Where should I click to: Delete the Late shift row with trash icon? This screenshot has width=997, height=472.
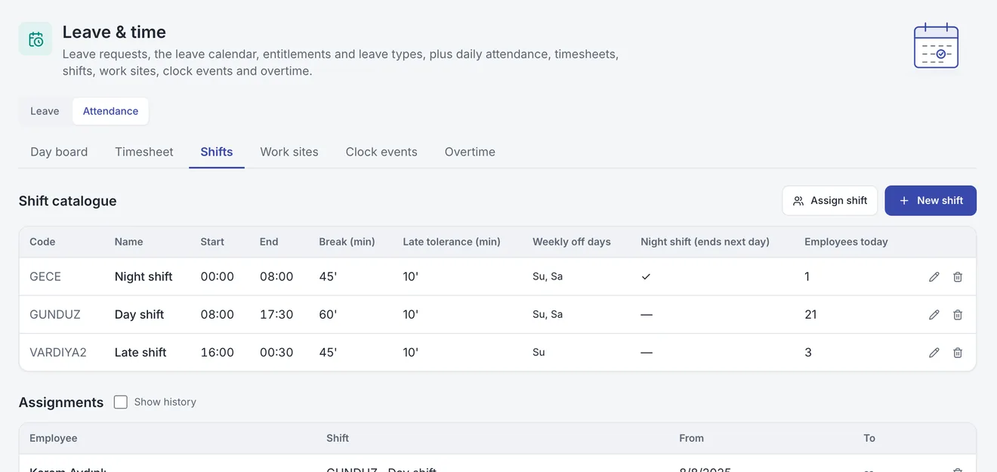pyautogui.click(x=958, y=352)
